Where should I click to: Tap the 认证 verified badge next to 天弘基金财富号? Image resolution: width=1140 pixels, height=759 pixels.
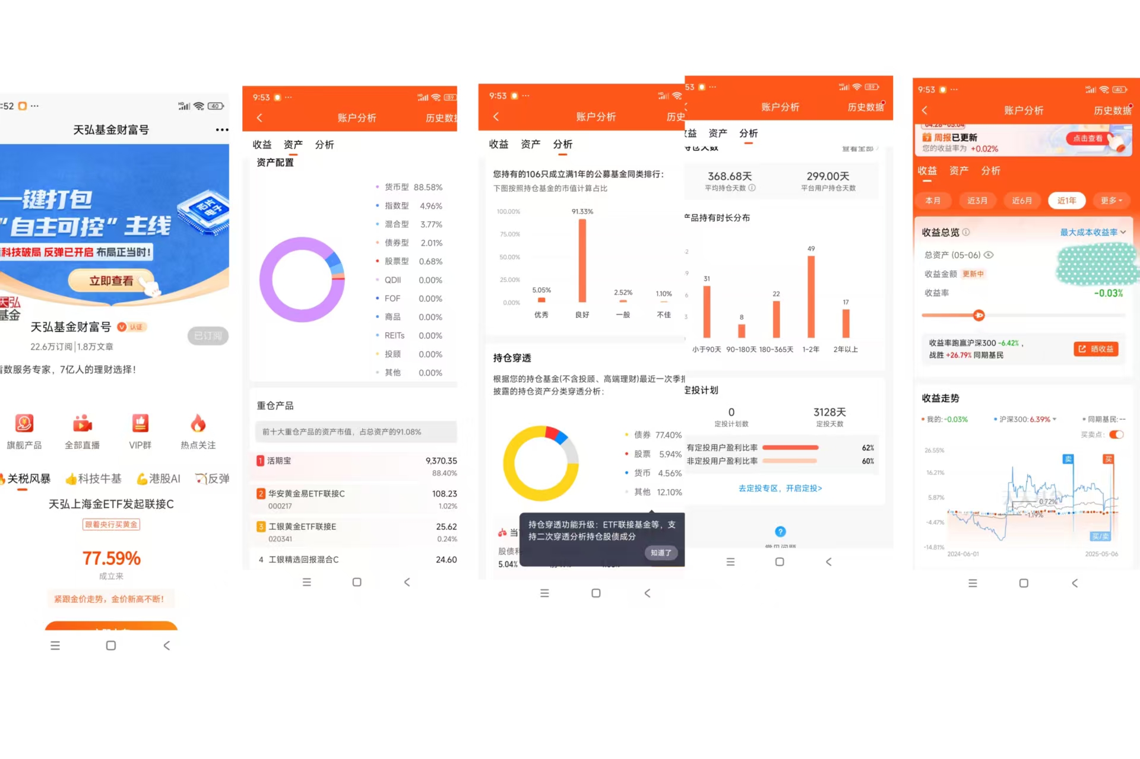tap(132, 327)
